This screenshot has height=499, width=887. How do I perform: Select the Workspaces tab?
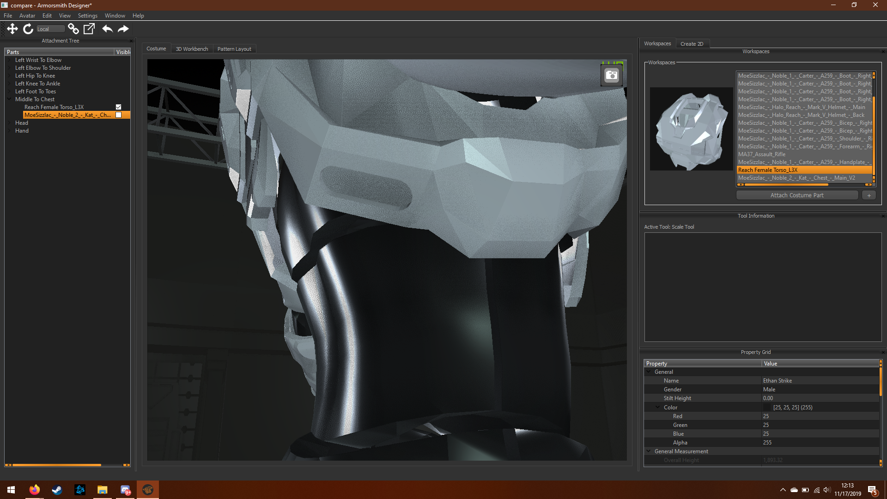[x=657, y=43]
